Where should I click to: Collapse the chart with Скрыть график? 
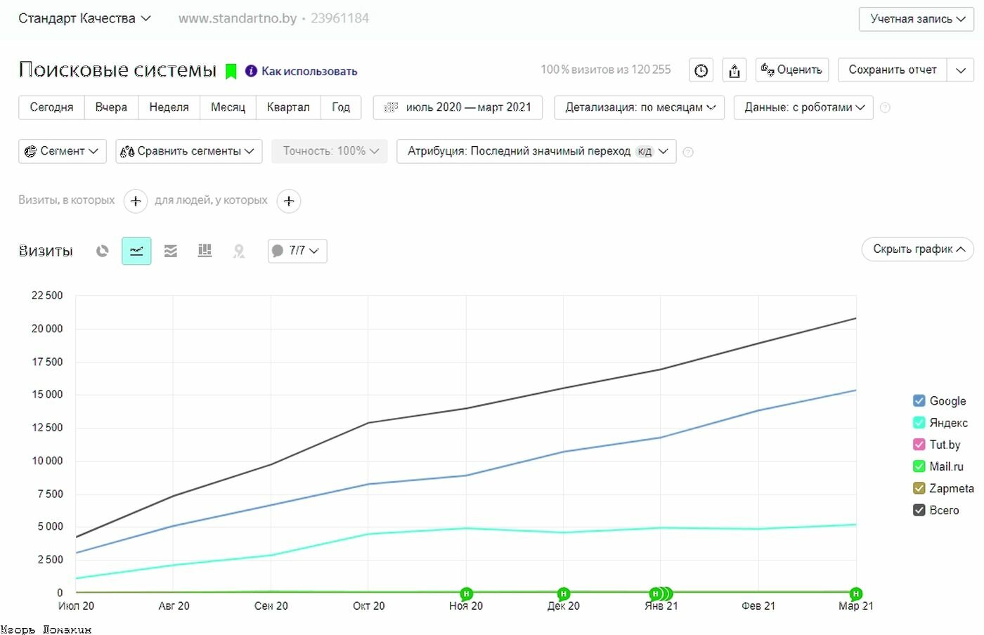click(917, 249)
